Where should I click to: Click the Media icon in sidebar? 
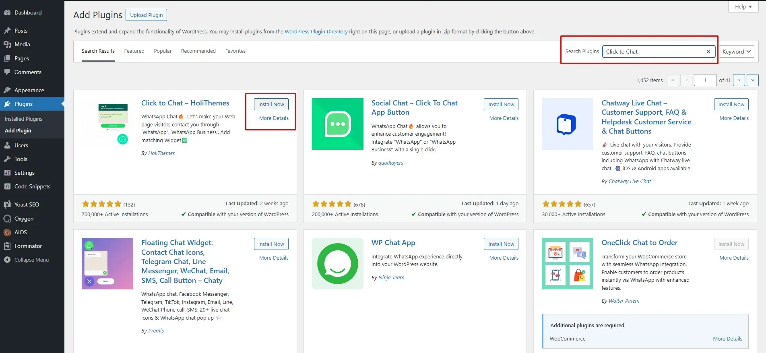(7, 44)
